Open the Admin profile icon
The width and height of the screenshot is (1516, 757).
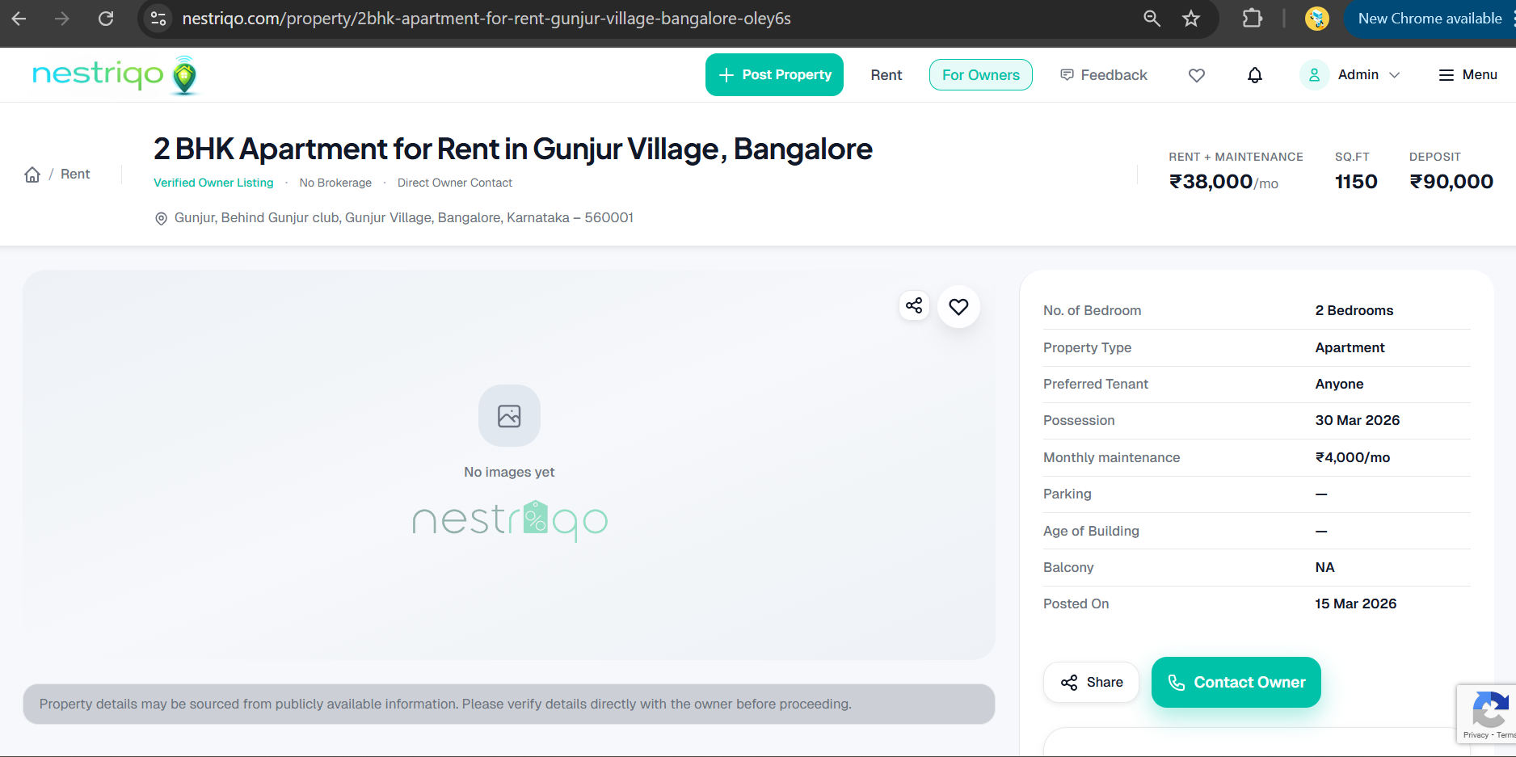click(1314, 74)
